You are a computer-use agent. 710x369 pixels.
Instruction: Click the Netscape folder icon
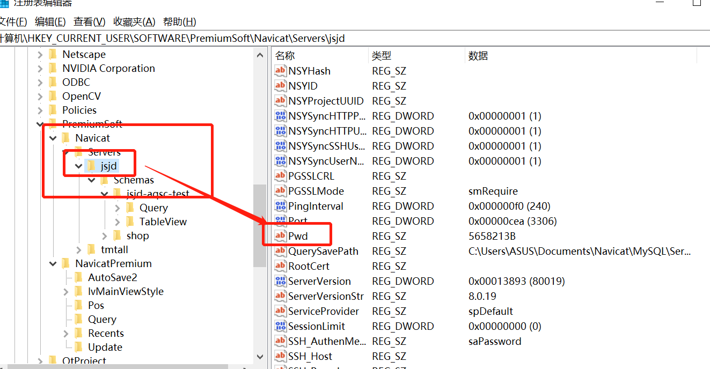coord(53,54)
